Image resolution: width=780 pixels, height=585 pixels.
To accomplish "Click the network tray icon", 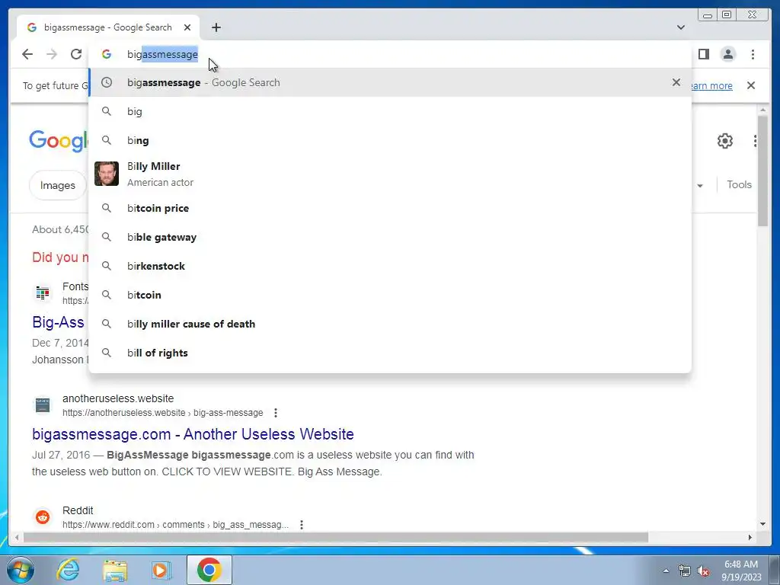I will pyautogui.click(x=685, y=571).
